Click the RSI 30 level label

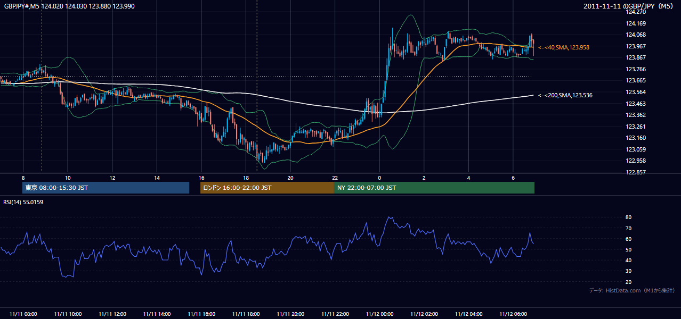[629, 271]
